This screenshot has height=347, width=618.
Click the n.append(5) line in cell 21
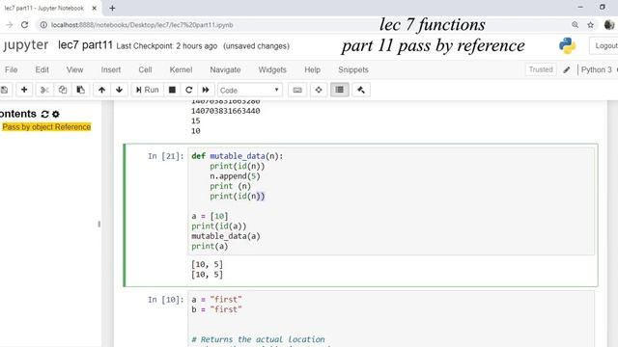[x=235, y=176]
